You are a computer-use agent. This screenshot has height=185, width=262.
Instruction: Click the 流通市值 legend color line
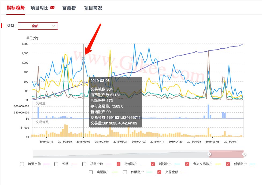[46, 164]
